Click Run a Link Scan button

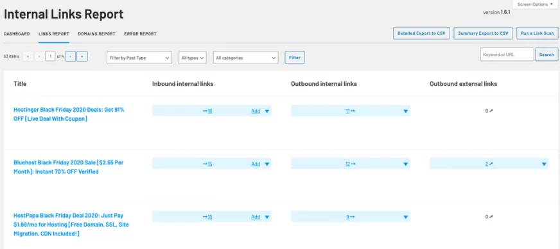[x=537, y=33]
